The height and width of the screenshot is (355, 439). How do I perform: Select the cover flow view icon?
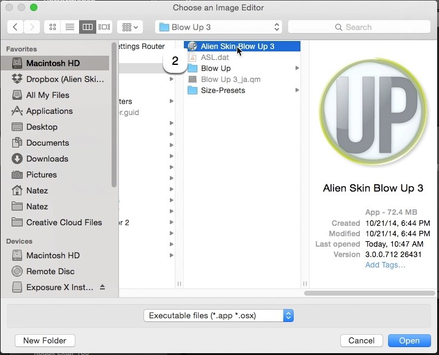104,27
